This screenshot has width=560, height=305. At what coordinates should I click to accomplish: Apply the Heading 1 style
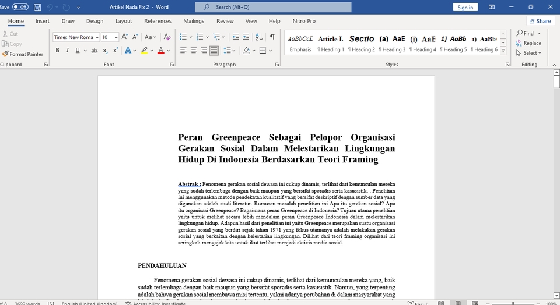(331, 44)
